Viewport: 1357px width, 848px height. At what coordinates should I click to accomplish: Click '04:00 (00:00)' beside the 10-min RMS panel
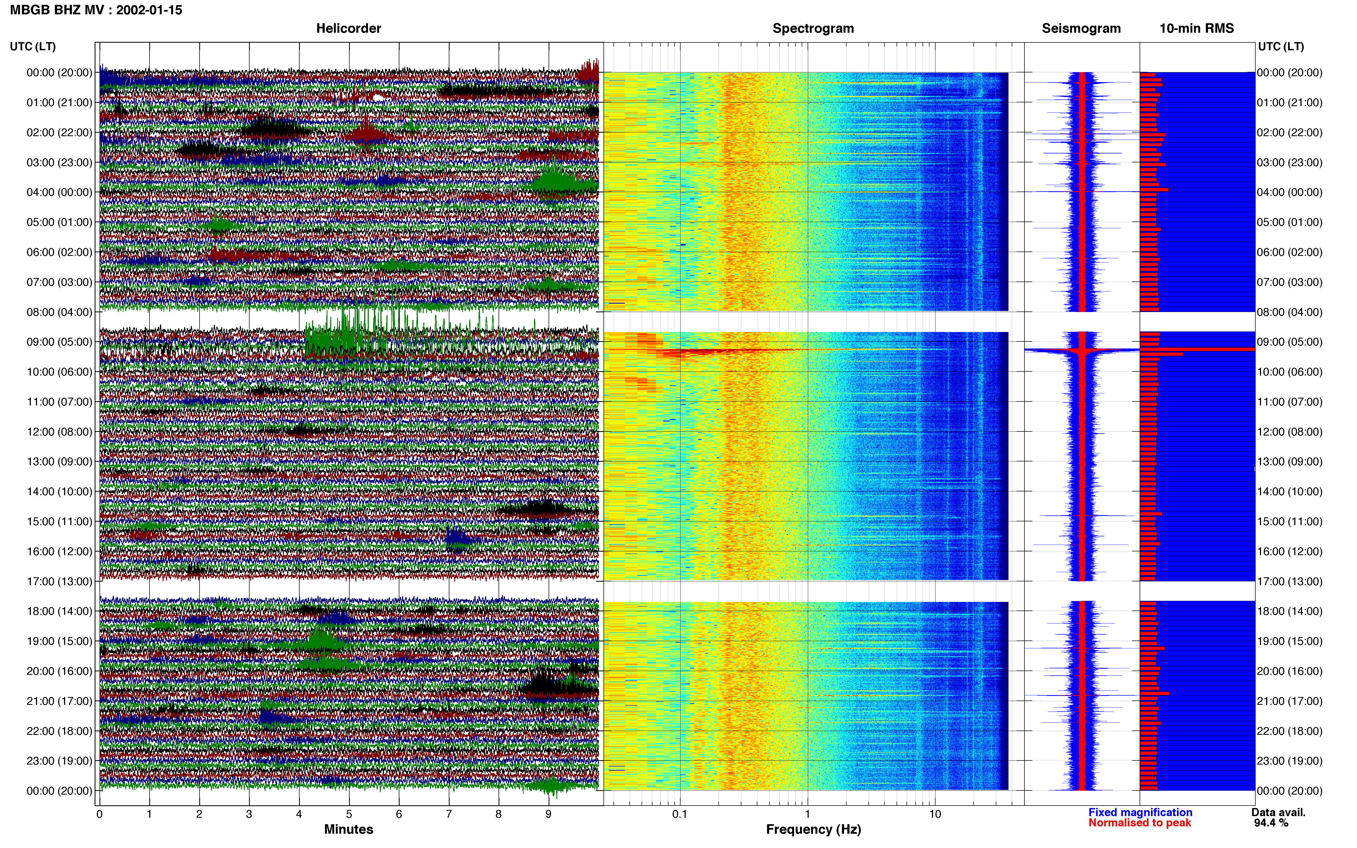pyautogui.click(x=1290, y=192)
